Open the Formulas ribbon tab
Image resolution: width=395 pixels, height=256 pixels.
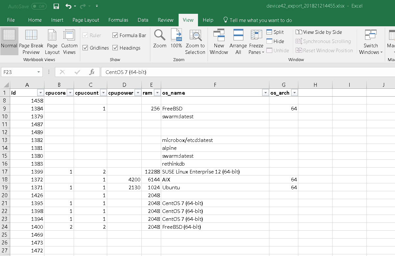pyautogui.click(x=118, y=20)
